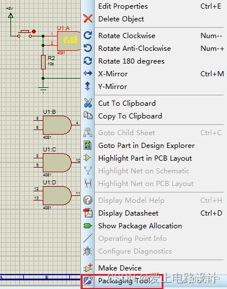227x289 pixels.
Task: Click the Rotate Clockwise arrow icon
Action: pos(88,35)
